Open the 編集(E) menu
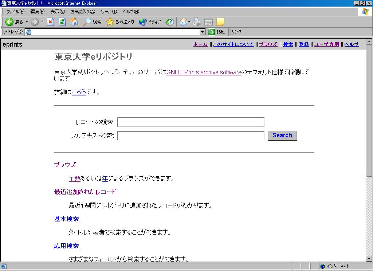The height and width of the screenshot is (271, 373). 38,11
